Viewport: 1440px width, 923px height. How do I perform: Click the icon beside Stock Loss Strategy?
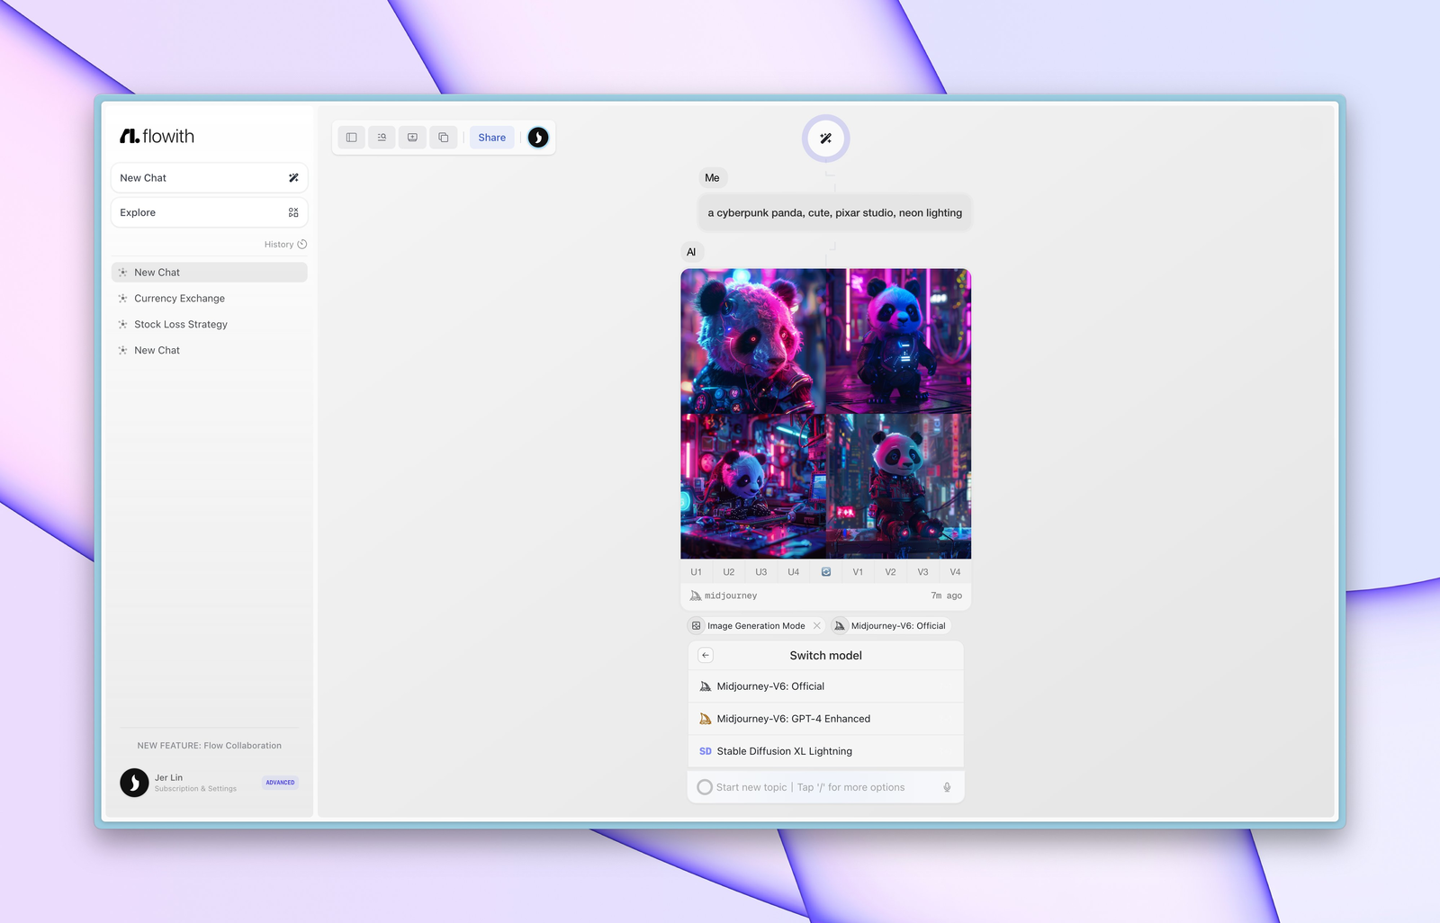coord(123,325)
